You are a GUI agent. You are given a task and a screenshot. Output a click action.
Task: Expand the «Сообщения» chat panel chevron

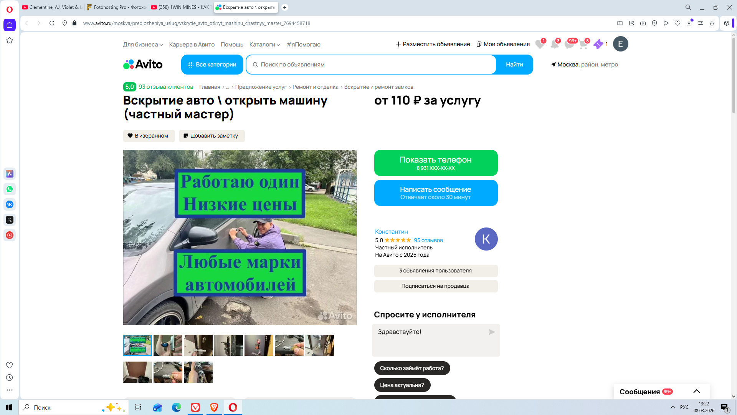pyautogui.click(x=697, y=392)
